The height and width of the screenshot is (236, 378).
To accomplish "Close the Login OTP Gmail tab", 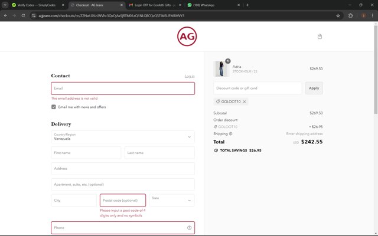I will tap(180, 5).
